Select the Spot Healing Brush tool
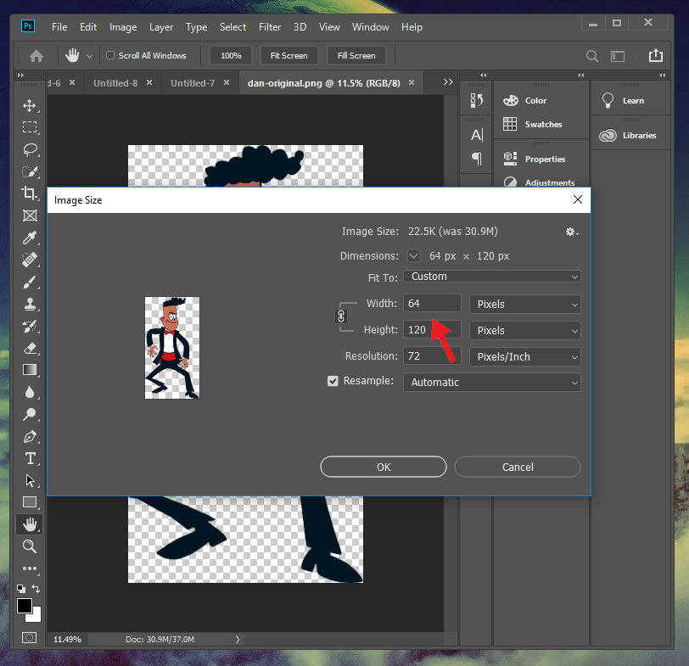689x666 pixels. (x=30, y=260)
